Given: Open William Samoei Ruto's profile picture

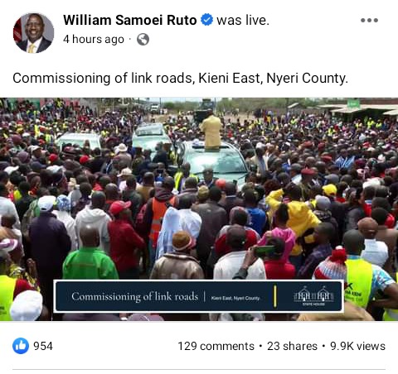Looking at the screenshot, I should click(x=33, y=33).
